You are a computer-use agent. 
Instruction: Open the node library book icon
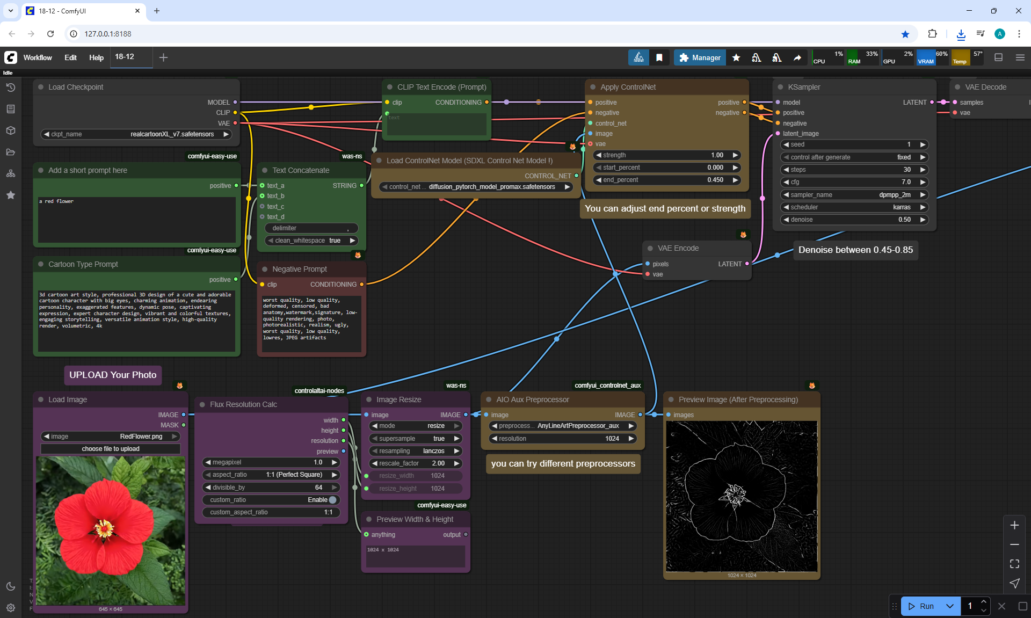10,109
